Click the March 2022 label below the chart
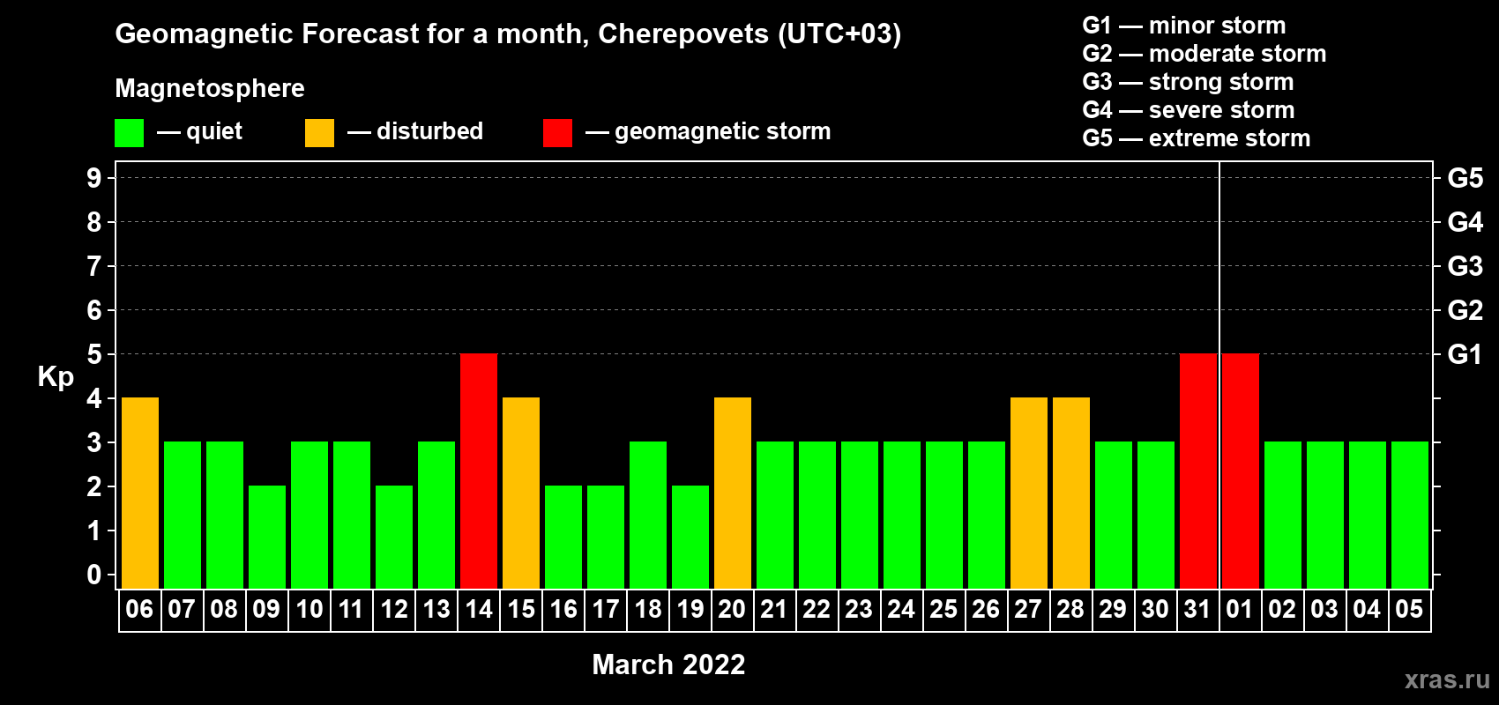This screenshot has width=1499, height=705. (668, 664)
